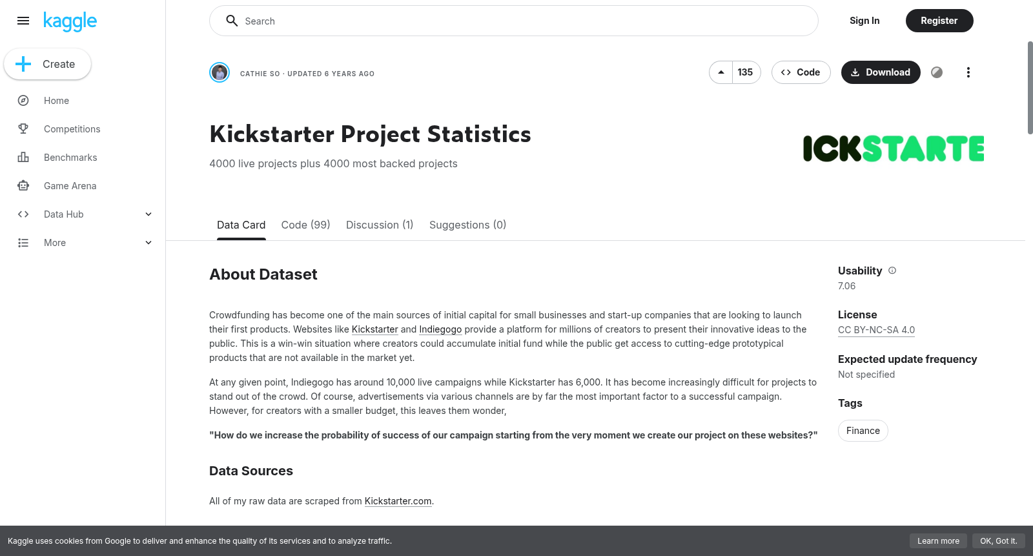Click the half-filled circle status icon

[937, 72]
